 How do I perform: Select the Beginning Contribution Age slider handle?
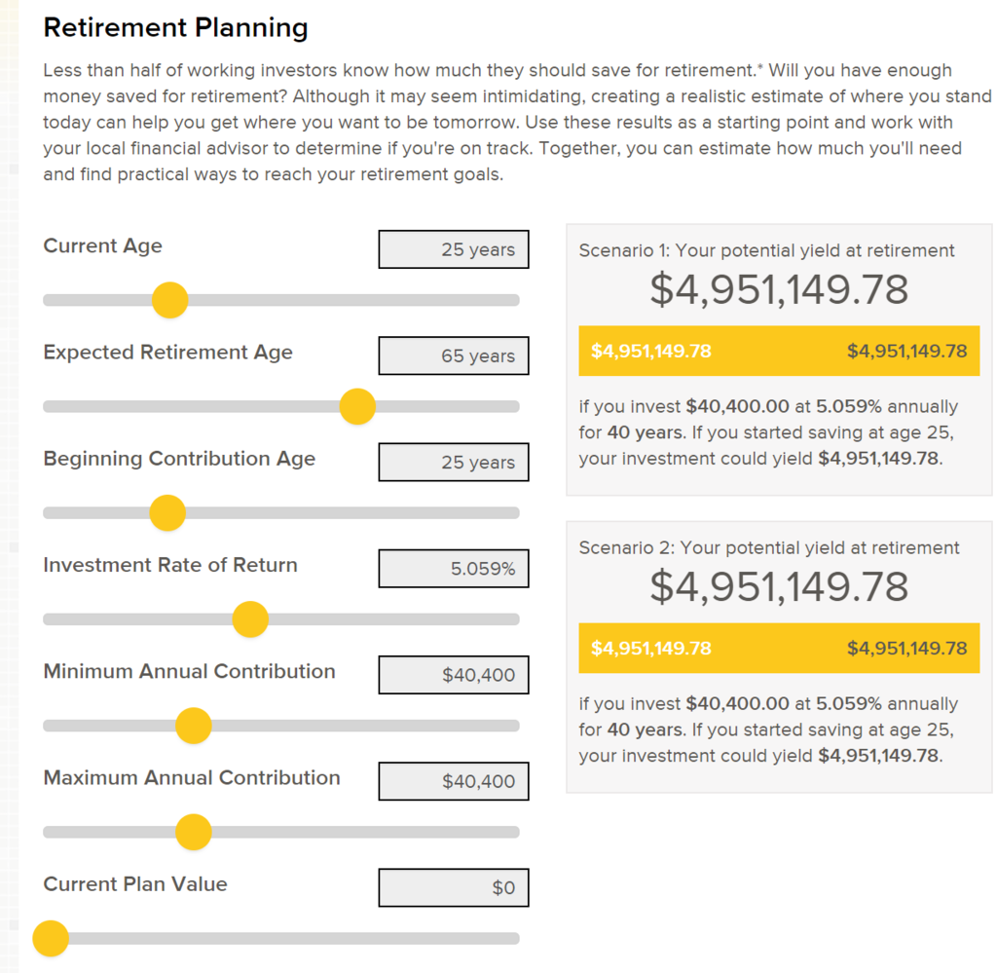pyautogui.click(x=167, y=512)
